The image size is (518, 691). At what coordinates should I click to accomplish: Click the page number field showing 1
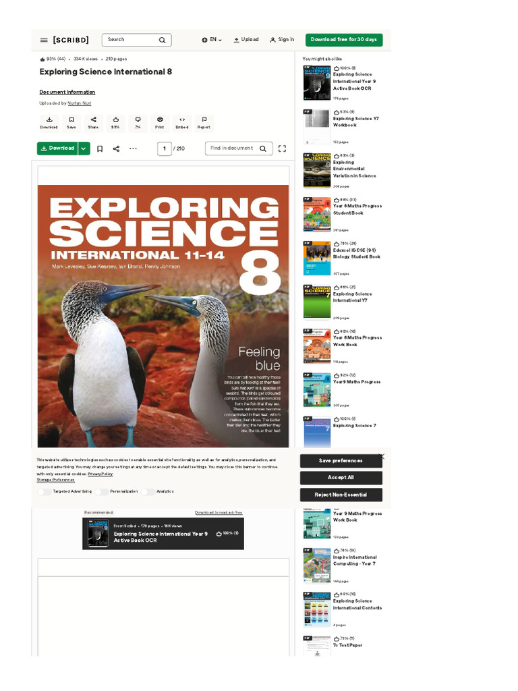click(x=165, y=148)
